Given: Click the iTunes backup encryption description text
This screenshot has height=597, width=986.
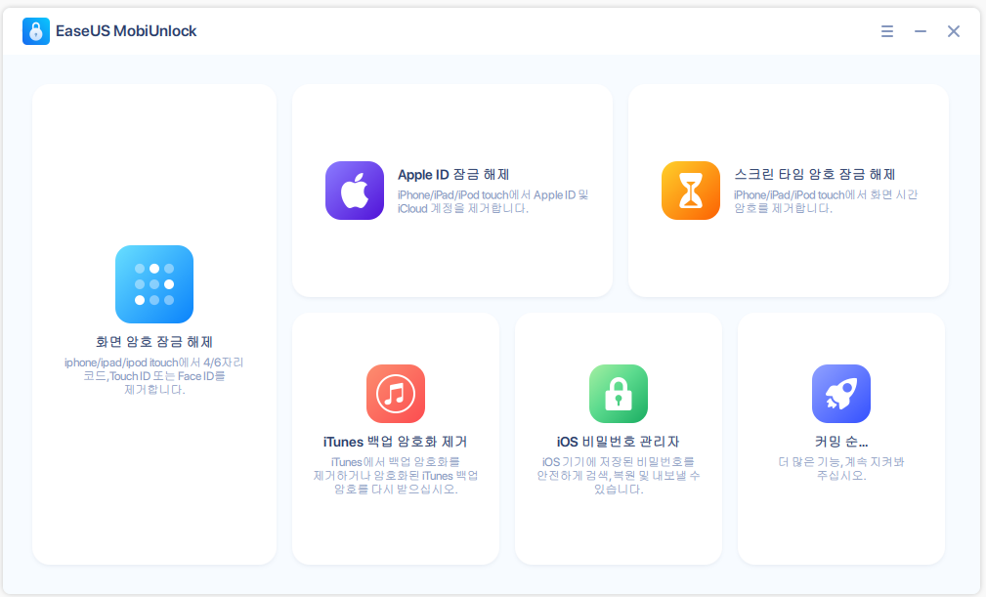Looking at the screenshot, I should 396,475.
